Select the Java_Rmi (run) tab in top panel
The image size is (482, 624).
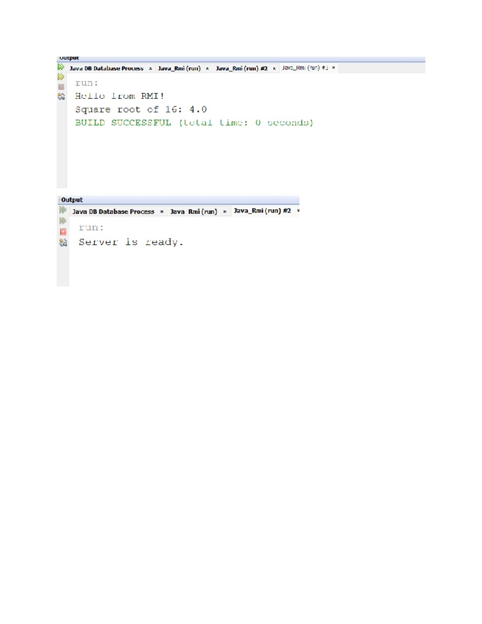click(x=179, y=68)
